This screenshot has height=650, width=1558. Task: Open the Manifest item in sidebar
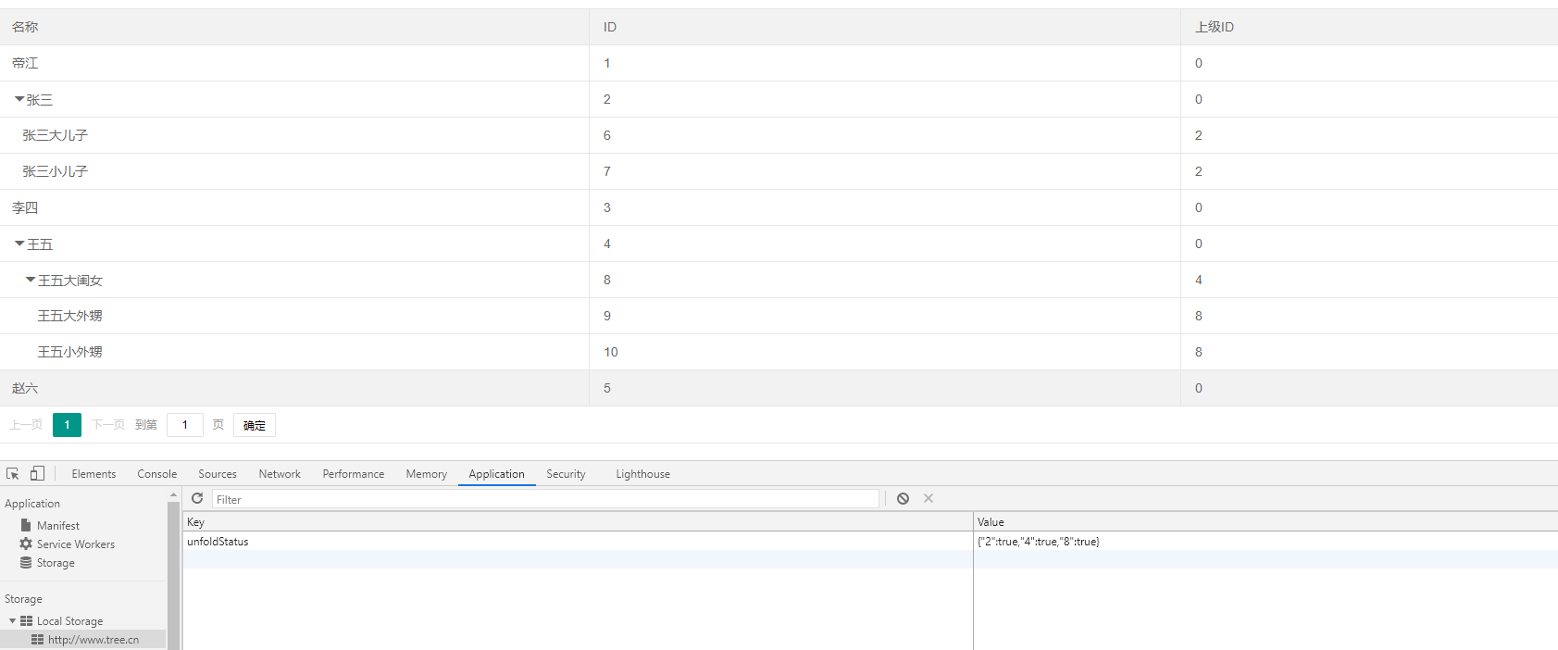coord(57,526)
